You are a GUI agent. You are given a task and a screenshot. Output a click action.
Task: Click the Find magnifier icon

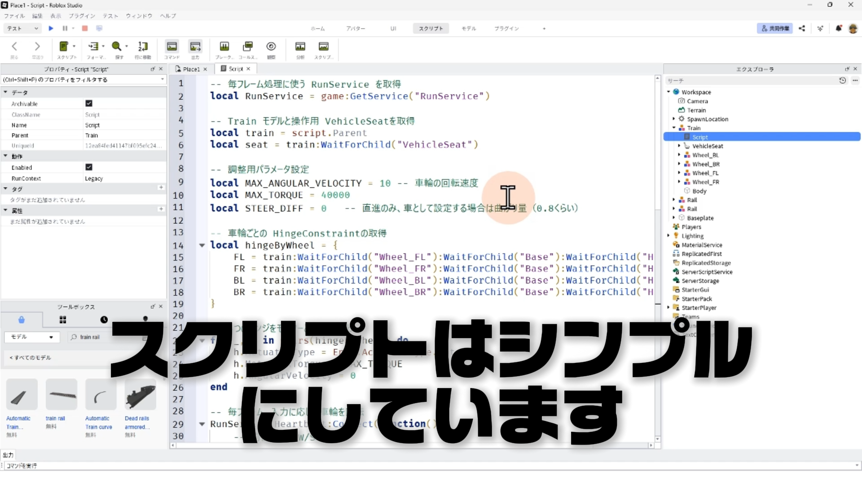pos(117,47)
